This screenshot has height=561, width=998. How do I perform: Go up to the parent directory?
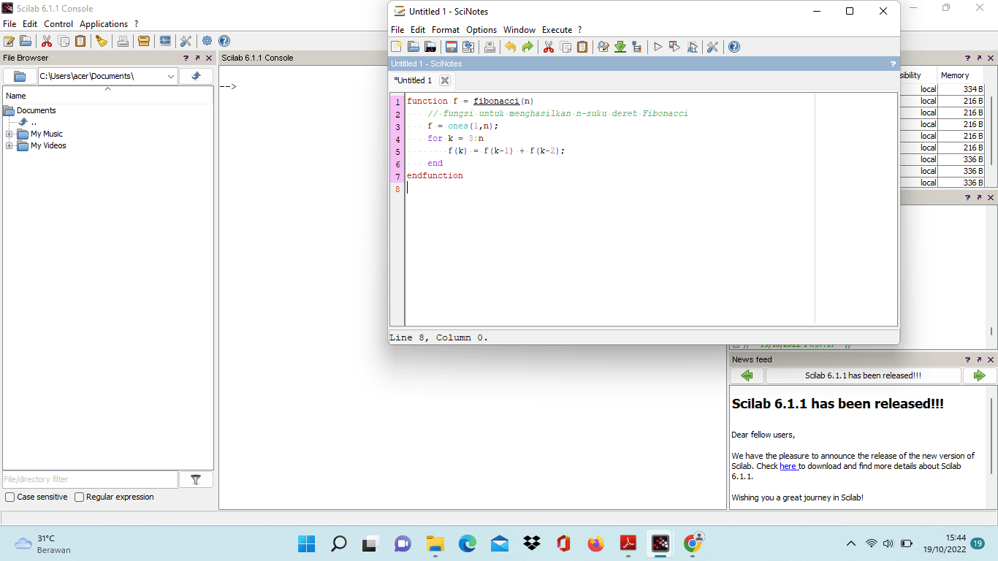(197, 76)
